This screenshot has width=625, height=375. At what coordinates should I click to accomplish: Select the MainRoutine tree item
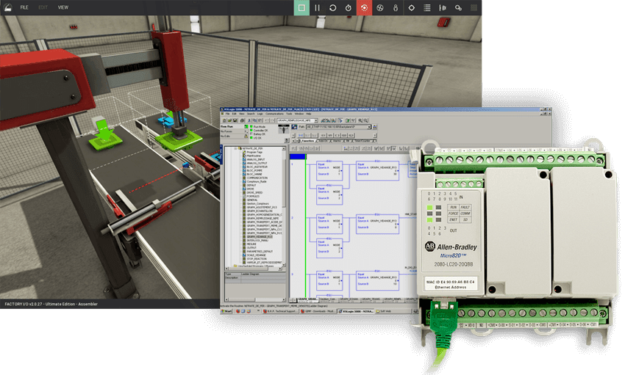[x=254, y=156]
